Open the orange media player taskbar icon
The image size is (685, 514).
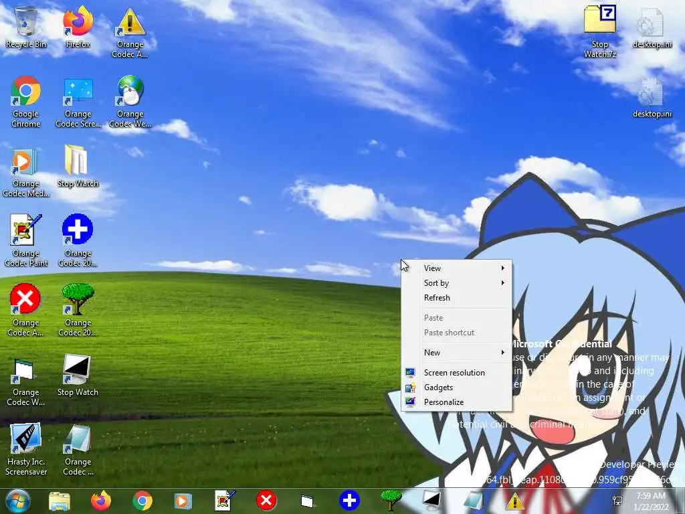[x=183, y=501]
